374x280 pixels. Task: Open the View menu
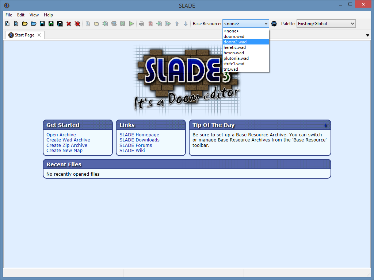(x=34, y=15)
